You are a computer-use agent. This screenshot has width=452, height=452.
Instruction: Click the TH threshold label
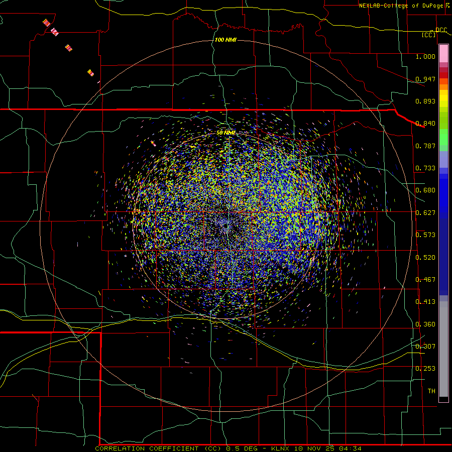tap(431, 391)
